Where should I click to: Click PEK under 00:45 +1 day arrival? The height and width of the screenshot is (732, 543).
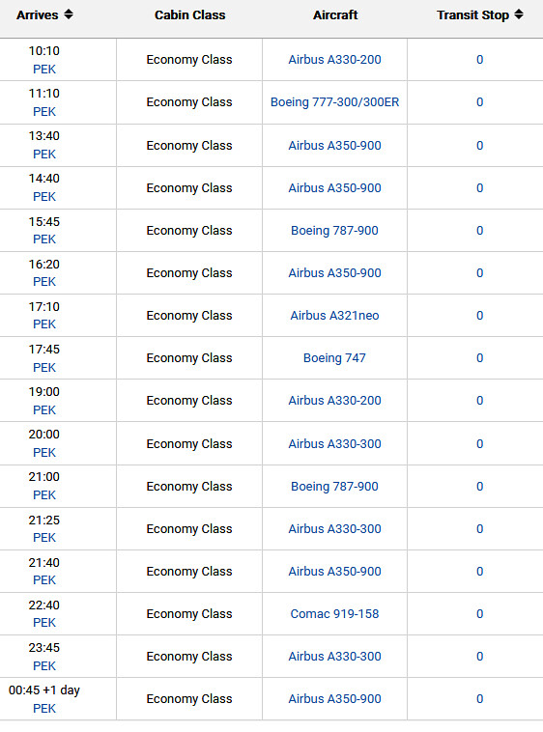[44, 709]
